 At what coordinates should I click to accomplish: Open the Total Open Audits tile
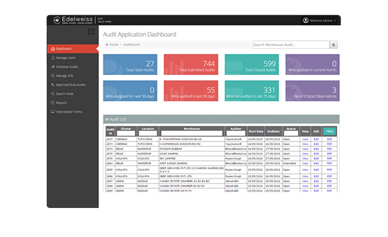pyautogui.click(x=130, y=65)
